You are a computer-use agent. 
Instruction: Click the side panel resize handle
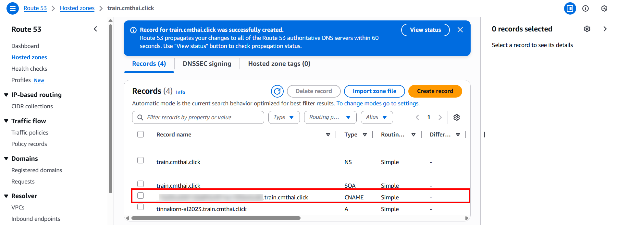tap(485, 135)
